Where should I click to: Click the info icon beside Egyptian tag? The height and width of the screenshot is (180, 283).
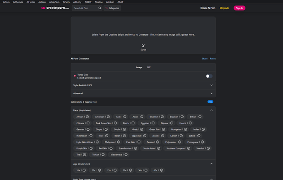coord(153,123)
